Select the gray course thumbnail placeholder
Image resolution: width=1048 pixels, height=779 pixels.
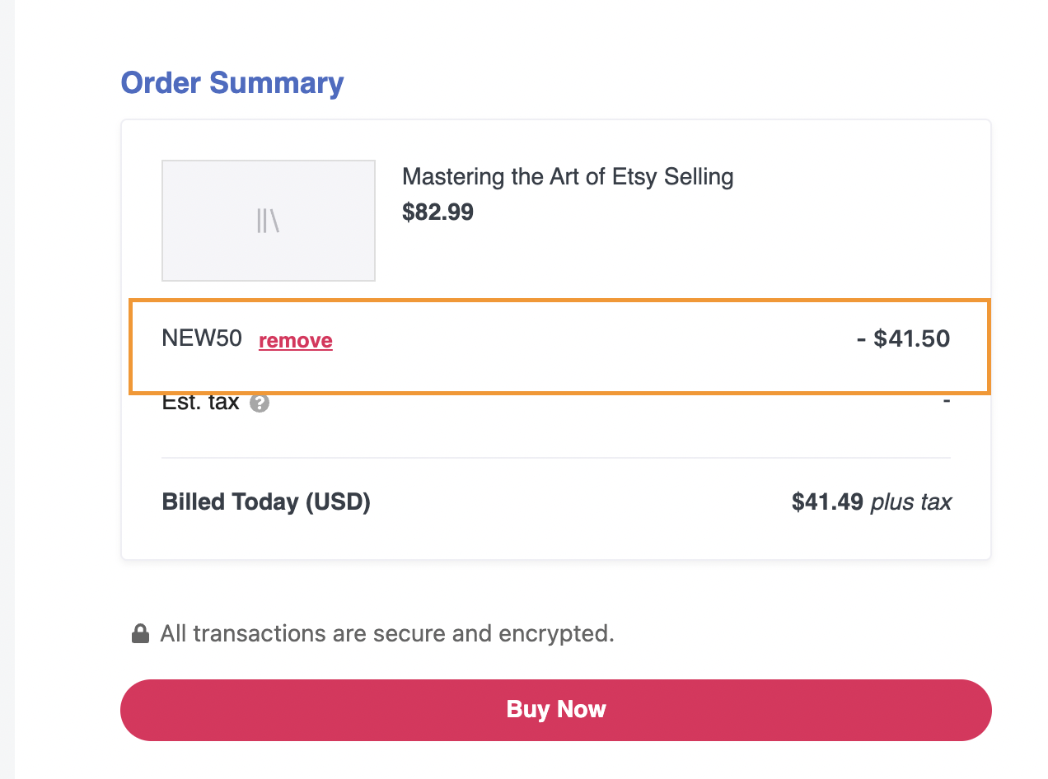pyautogui.click(x=269, y=221)
